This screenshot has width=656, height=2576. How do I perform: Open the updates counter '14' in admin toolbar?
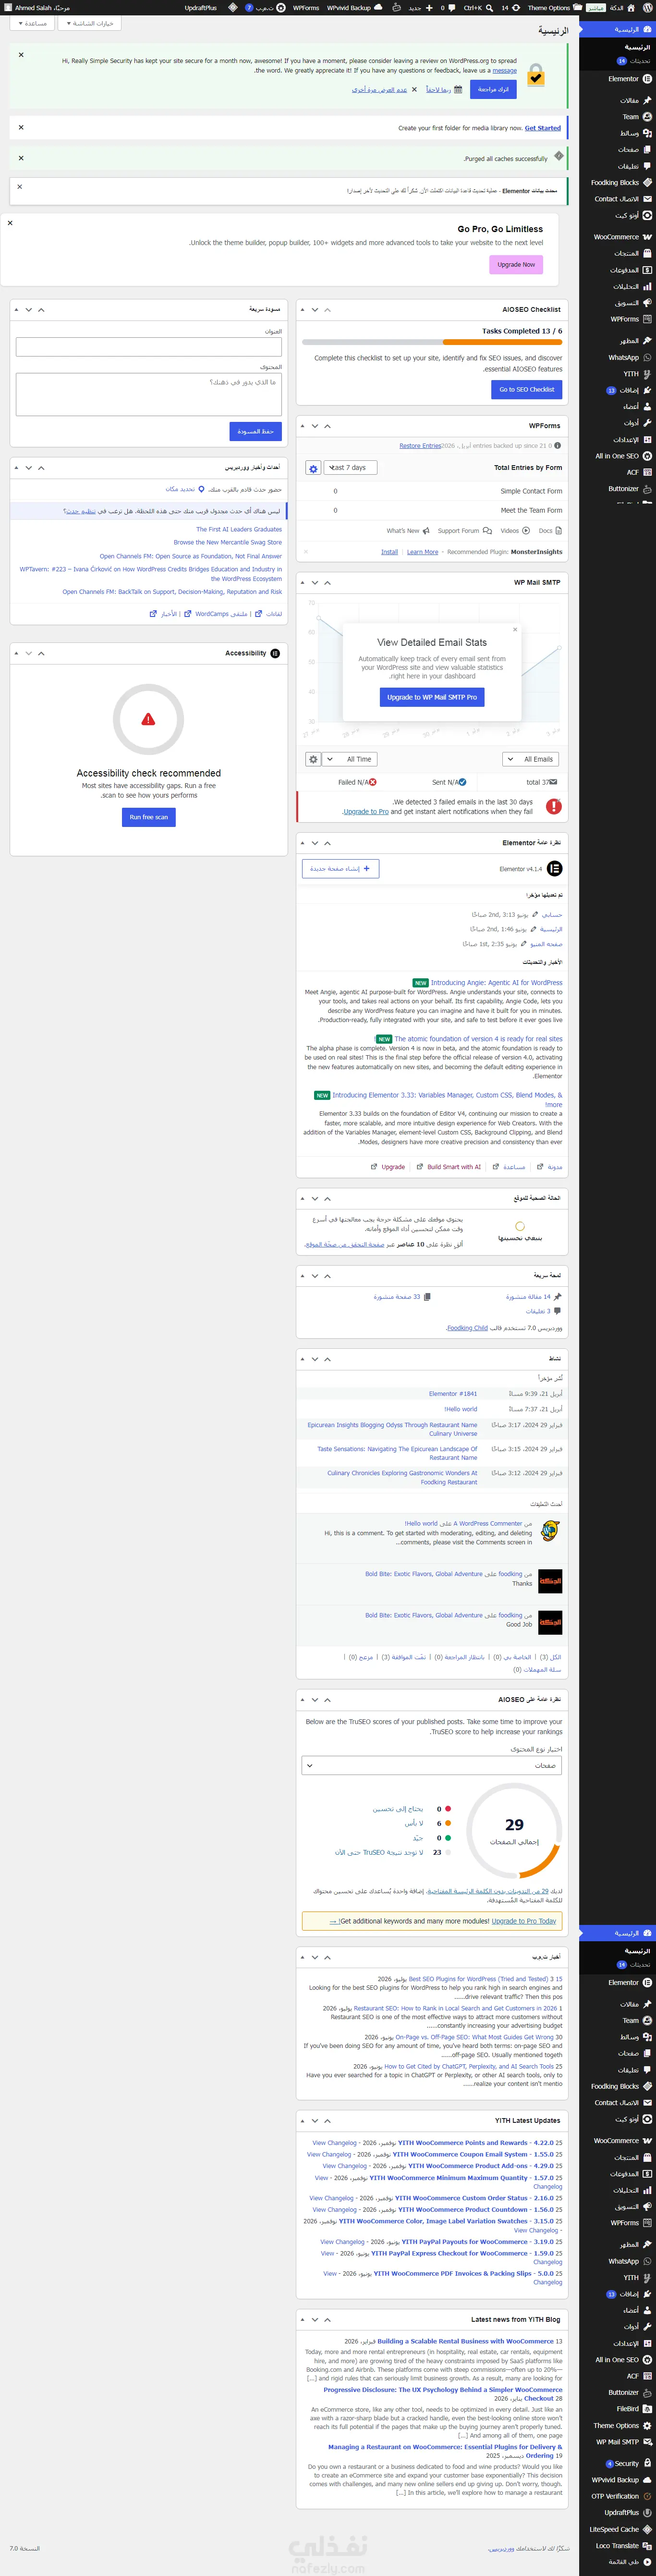coord(510,7)
